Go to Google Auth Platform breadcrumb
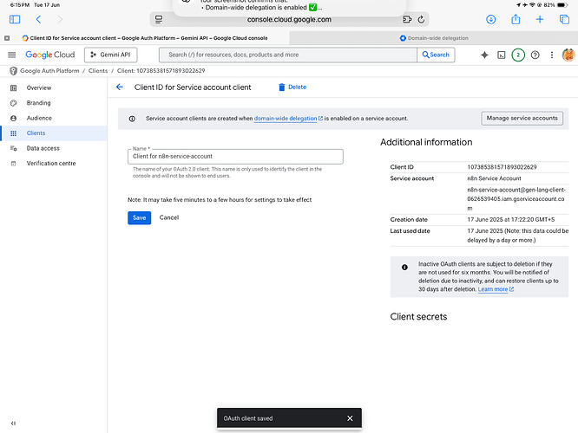This screenshot has width=578, height=433. pos(49,71)
